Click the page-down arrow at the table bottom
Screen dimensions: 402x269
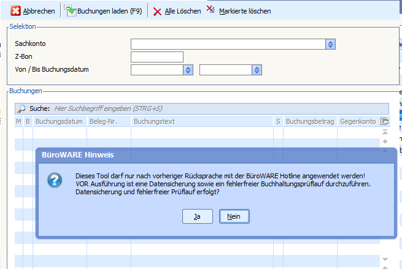click(x=385, y=259)
